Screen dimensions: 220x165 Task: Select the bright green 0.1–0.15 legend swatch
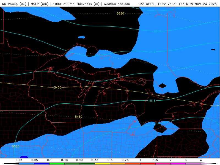(57, 164)
